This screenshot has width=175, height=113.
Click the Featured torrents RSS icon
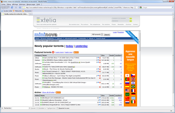(76, 52)
